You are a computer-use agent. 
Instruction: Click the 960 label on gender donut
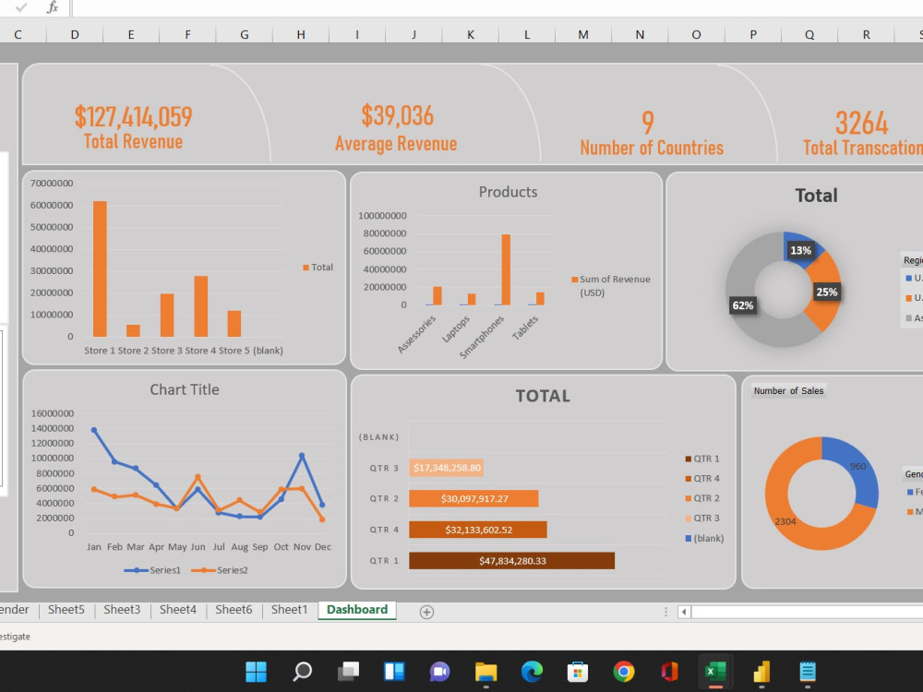[x=857, y=467]
